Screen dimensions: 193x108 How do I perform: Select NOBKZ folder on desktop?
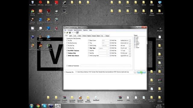[152, 3]
